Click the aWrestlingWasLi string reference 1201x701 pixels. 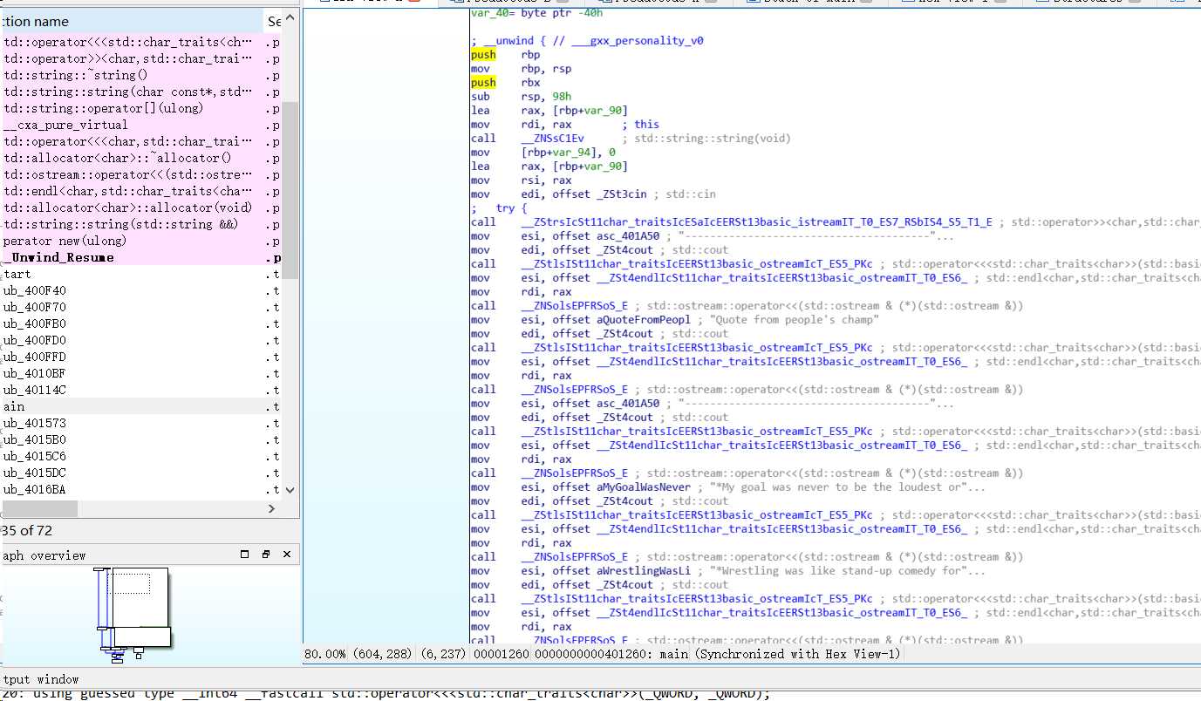(644, 571)
